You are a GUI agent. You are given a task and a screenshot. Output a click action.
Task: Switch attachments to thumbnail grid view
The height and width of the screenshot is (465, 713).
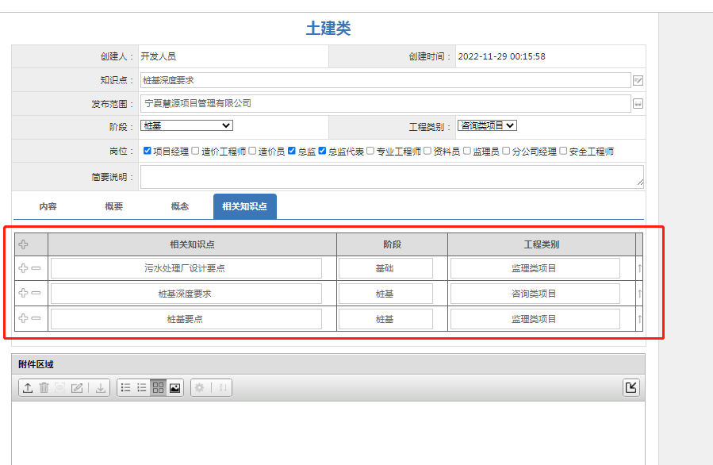click(x=159, y=388)
